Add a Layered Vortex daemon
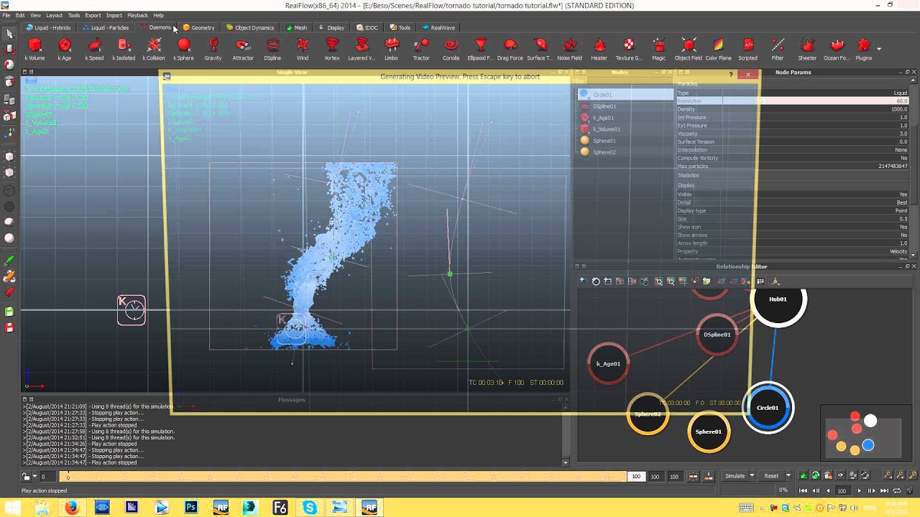 click(x=362, y=49)
